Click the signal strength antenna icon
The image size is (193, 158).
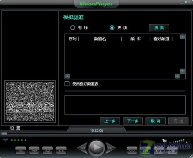(x=5, y=140)
